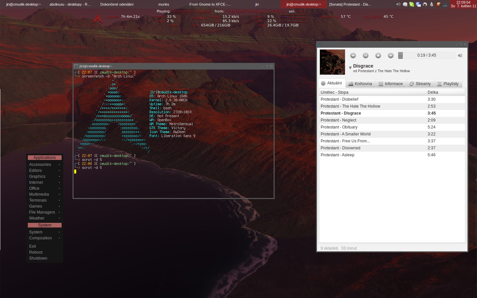Switch to the abclinuxu - desktopy taskbar window
The width and height of the screenshot is (477, 298).
[x=70, y=4]
